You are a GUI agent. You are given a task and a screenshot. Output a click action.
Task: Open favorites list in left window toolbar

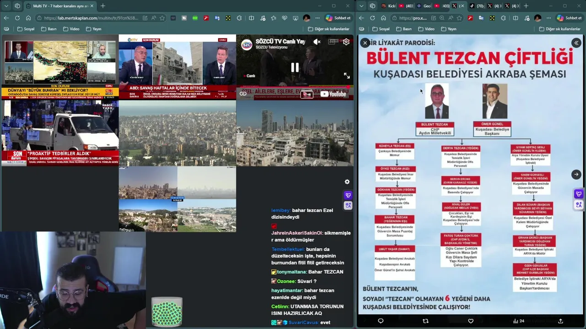pyautogui.click(x=273, y=18)
